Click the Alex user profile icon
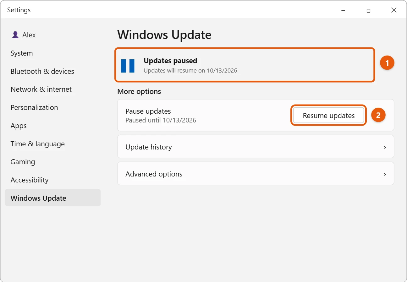This screenshot has height=282, width=407. 15,35
